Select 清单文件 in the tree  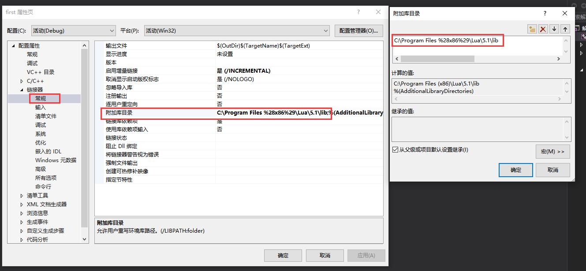pyautogui.click(x=46, y=116)
